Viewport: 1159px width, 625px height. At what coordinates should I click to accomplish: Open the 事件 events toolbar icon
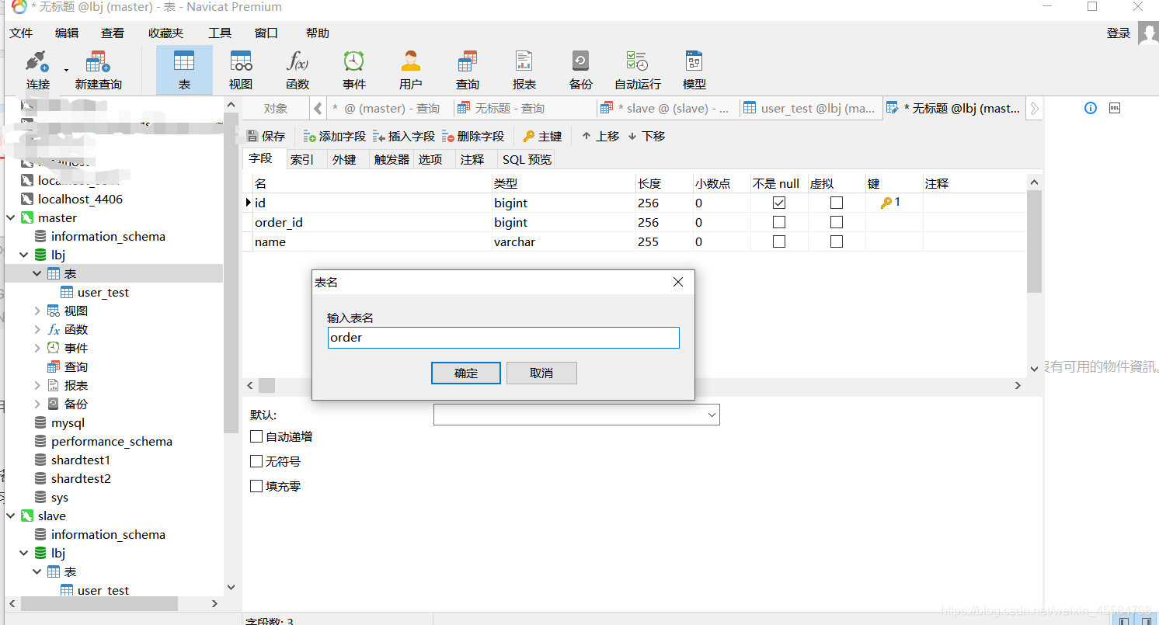coord(354,70)
